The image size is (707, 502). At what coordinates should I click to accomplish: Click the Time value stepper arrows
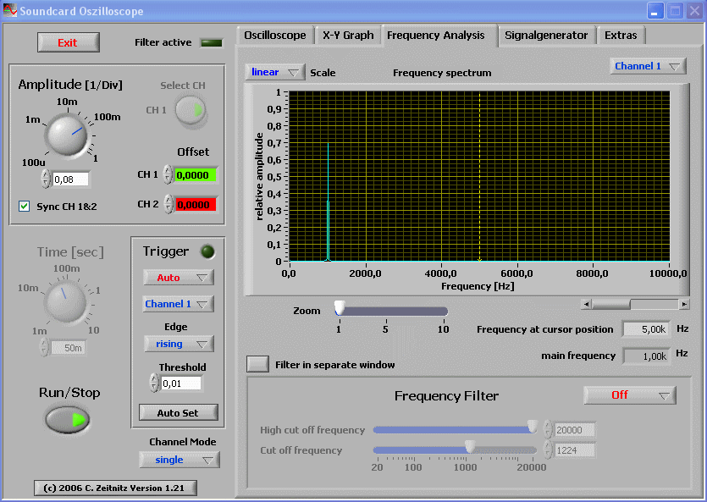44,347
